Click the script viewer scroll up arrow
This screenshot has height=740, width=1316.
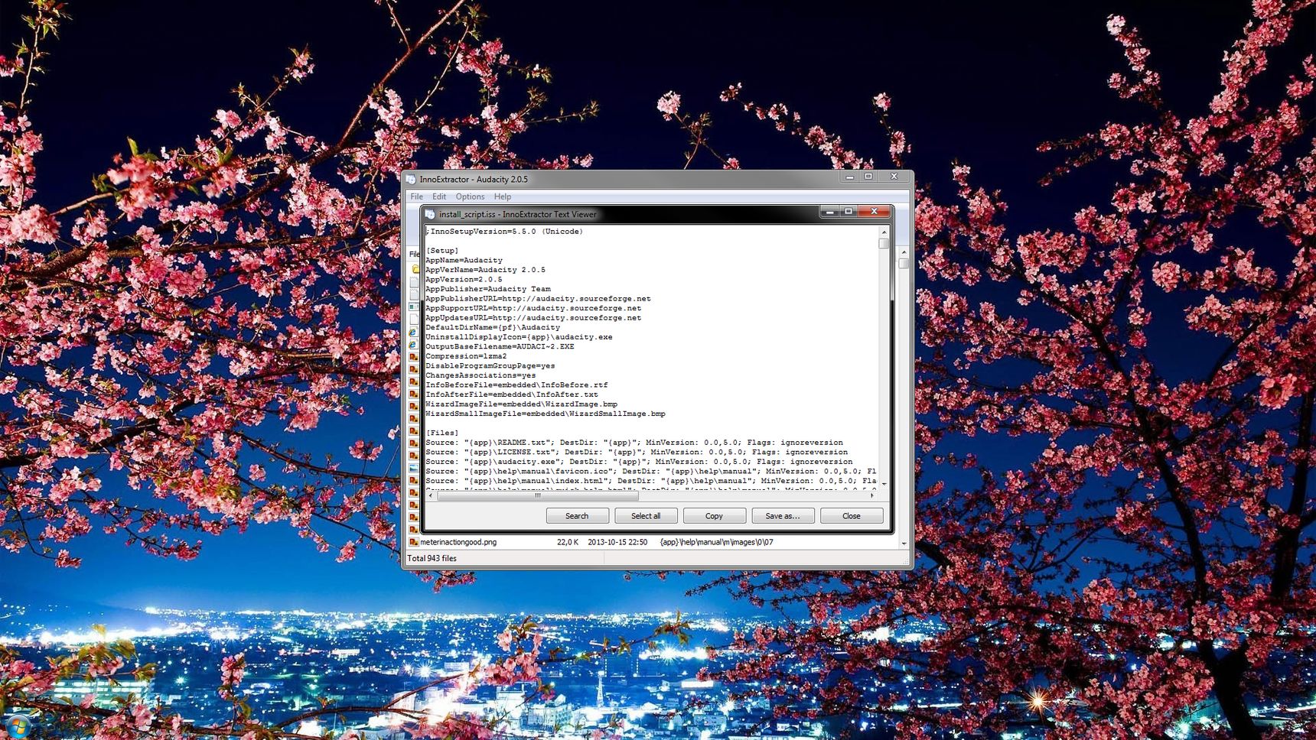tap(884, 232)
